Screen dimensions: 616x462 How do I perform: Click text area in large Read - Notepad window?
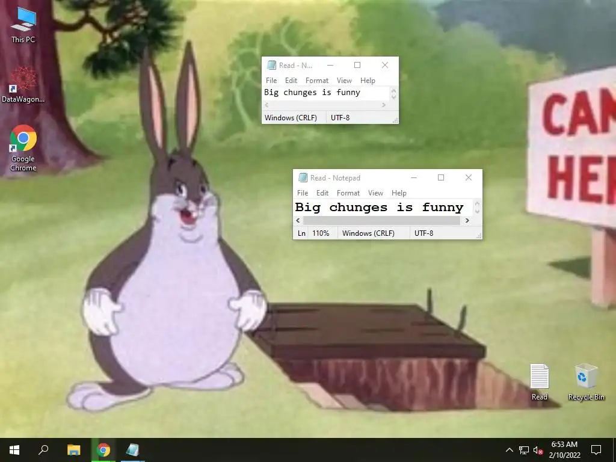tap(383, 208)
